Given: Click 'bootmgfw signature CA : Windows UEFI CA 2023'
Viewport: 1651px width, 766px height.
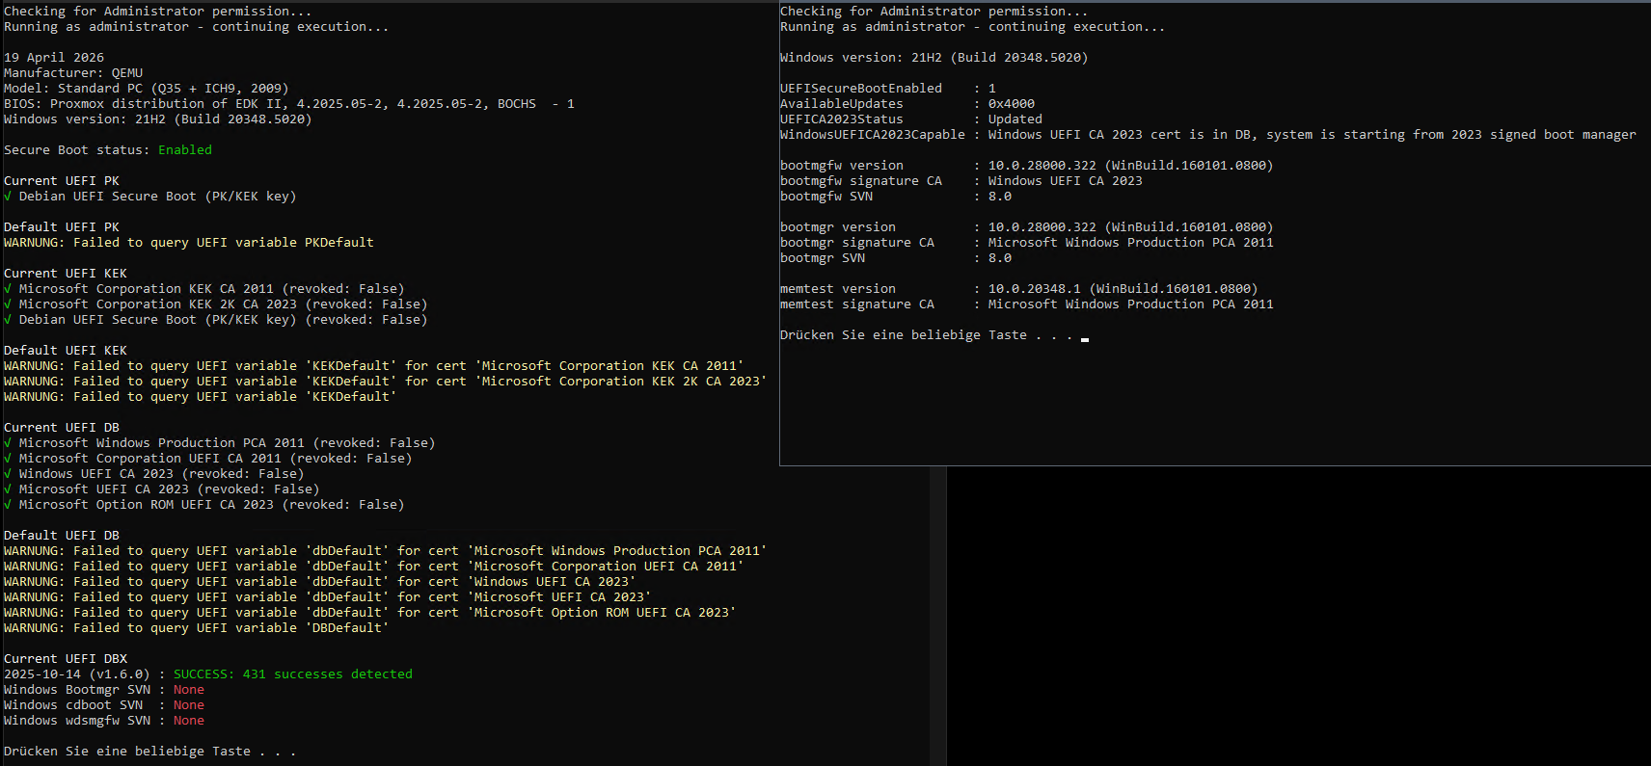Looking at the screenshot, I should click(961, 181).
